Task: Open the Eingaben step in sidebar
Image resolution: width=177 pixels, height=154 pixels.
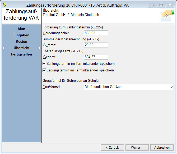Action: 21,35
